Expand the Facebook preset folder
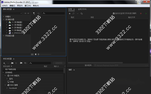Viewport: 151px width, 94px height. [7, 88]
